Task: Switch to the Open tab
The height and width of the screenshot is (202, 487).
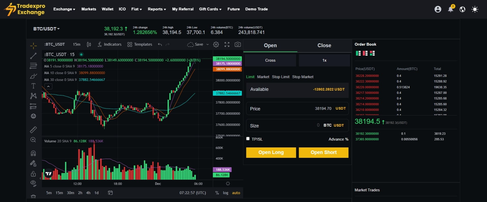Action: 270,45
